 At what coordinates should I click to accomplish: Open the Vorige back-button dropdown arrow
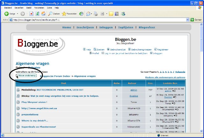[18, 14]
